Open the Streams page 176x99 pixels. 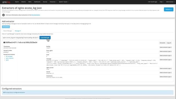point(23,2)
